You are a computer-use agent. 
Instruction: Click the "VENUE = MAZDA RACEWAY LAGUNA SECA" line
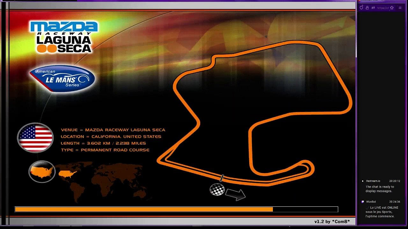(x=113, y=130)
